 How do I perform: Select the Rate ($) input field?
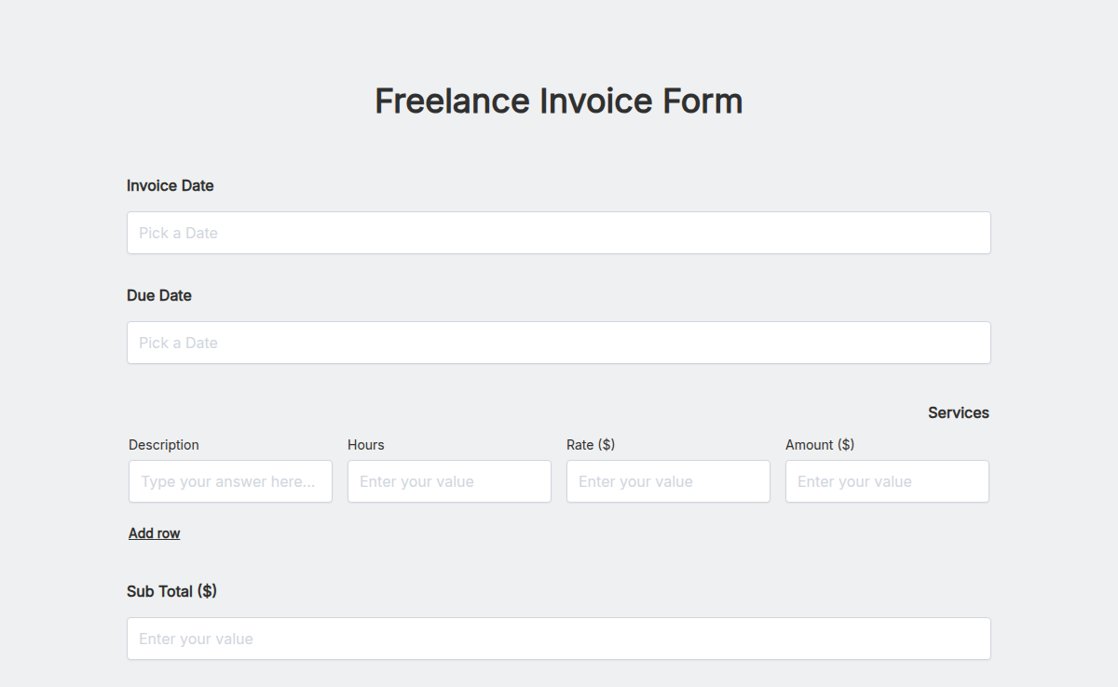pyautogui.click(x=668, y=480)
